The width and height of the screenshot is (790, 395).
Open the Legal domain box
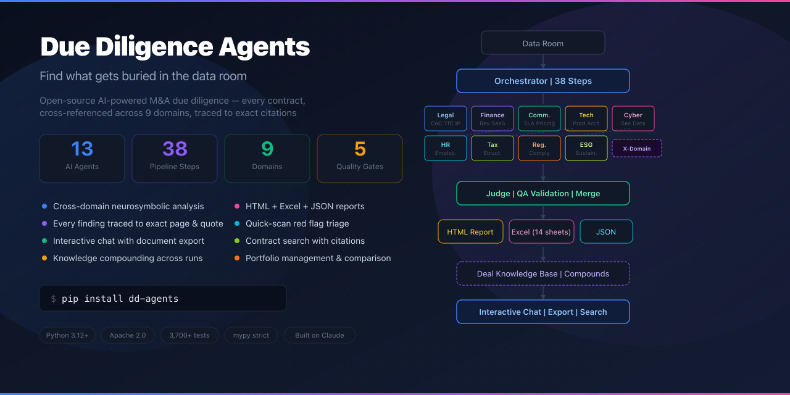446,118
